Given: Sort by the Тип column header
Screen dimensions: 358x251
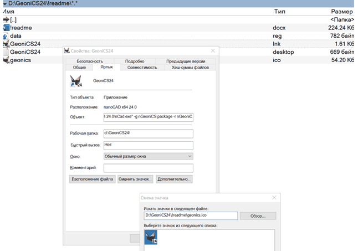Looking at the screenshot, I should 280,12.
